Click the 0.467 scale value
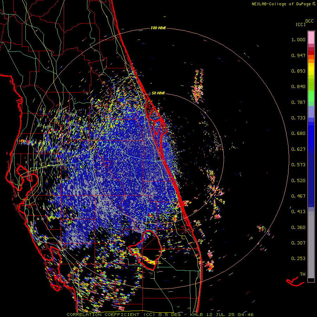The image size is (317, 317). point(298,196)
